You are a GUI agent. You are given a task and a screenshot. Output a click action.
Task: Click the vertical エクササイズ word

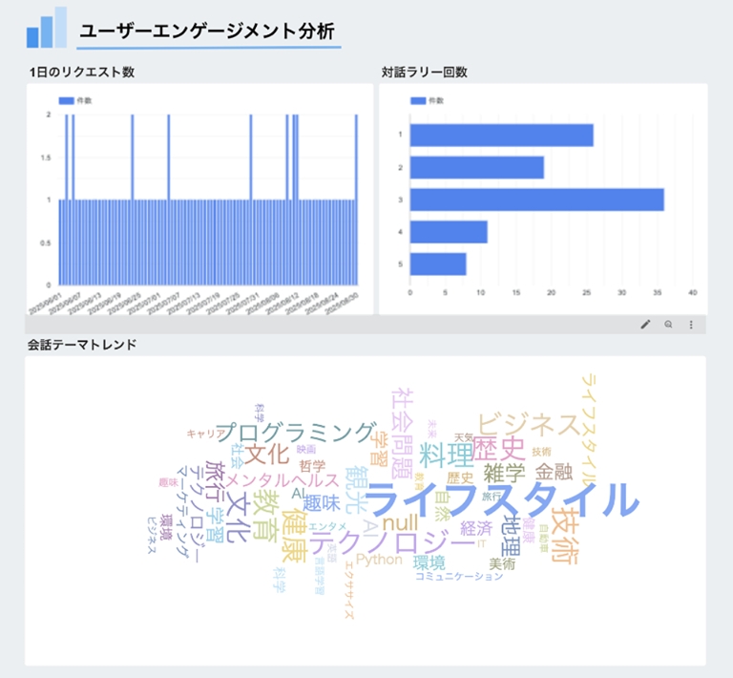pyautogui.click(x=348, y=589)
